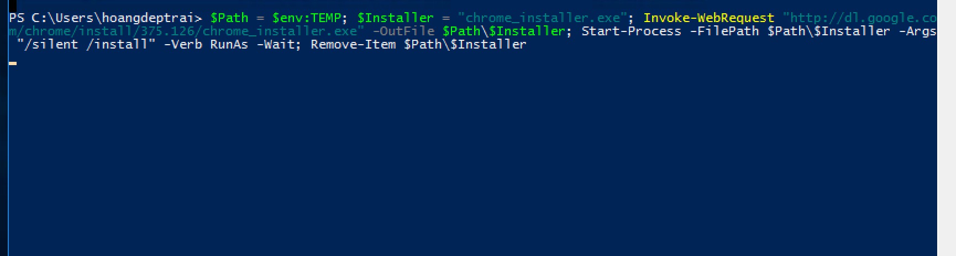
Task: Click the Invoke-WebRequest command
Action: point(708,18)
